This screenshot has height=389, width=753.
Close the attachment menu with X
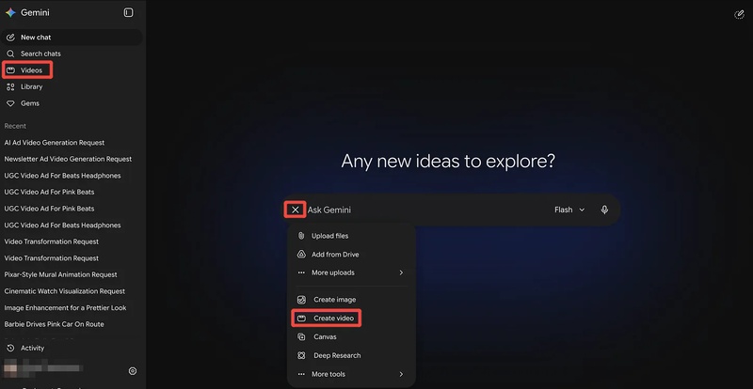coord(296,210)
